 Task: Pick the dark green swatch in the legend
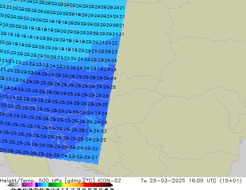click(50, 185)
